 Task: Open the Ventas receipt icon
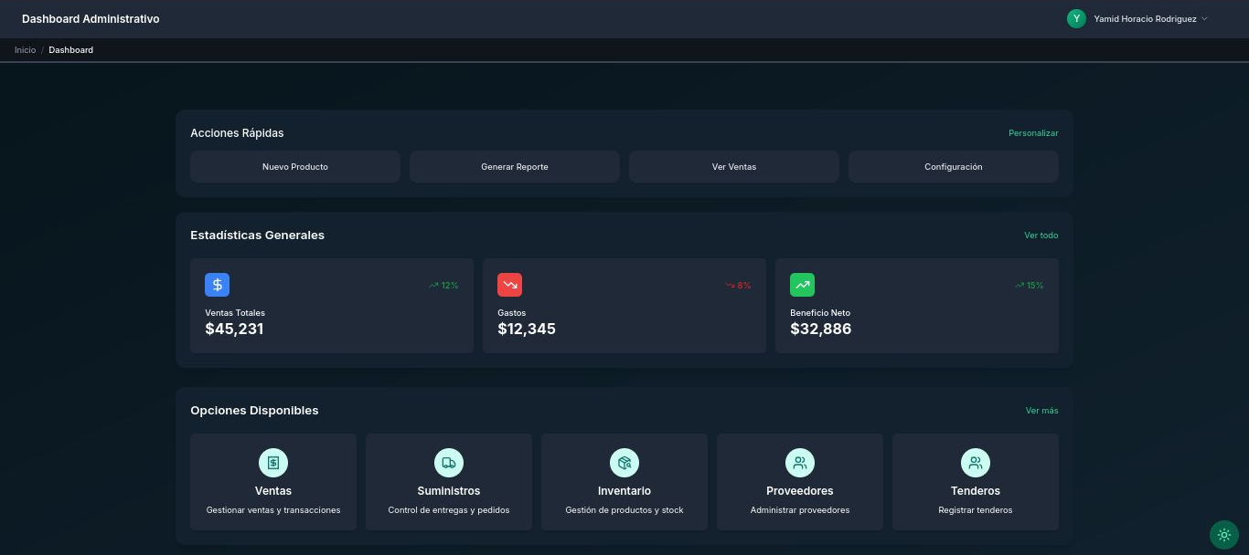click(x=273, y=463)
